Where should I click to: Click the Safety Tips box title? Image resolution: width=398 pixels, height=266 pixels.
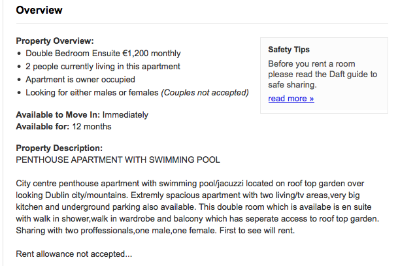click(289, 50)
